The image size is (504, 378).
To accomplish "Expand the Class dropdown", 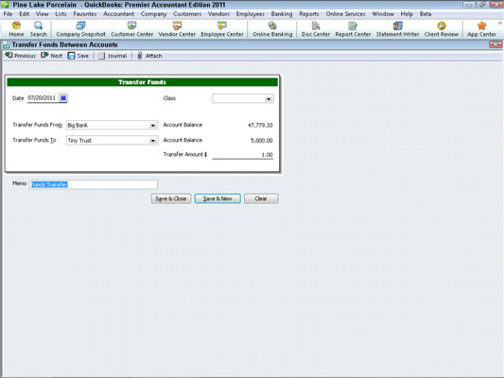I will tap(269, 99).
